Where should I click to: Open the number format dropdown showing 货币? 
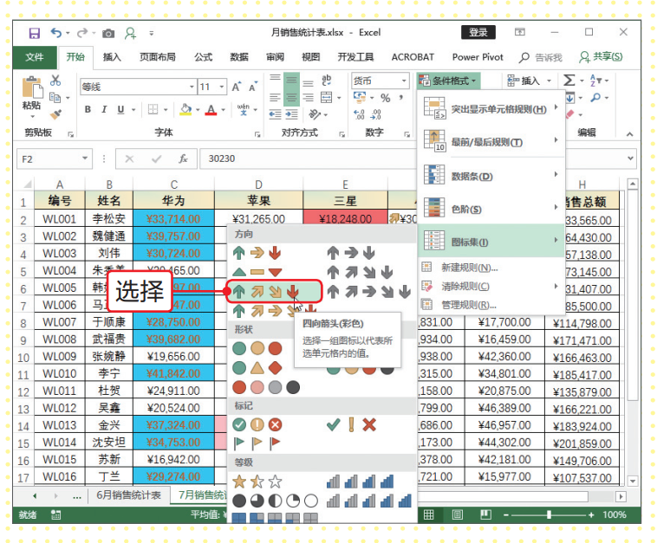[402, 81]
